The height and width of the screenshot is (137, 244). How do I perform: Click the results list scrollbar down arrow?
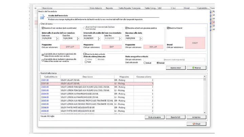click(204, 112)
